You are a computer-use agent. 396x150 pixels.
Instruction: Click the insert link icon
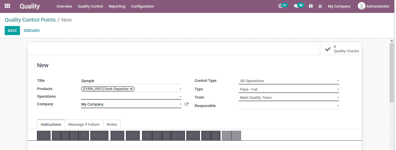tap(206, 136)
